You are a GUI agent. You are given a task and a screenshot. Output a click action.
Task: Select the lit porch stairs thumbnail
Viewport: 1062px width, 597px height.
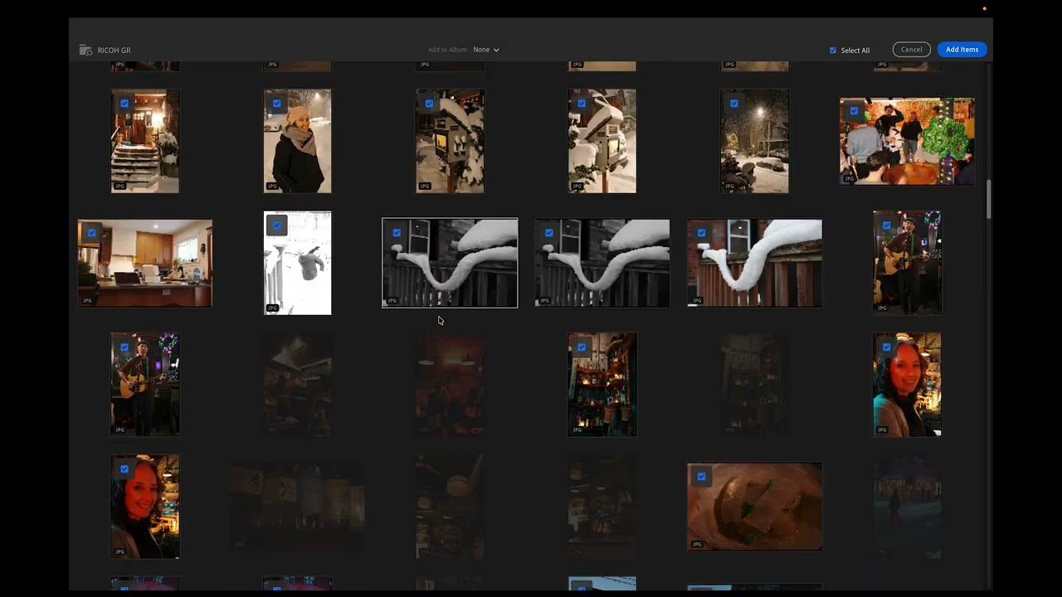145,141
